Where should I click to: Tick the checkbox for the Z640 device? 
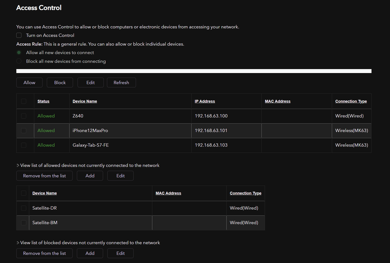(x=24, y=116)
